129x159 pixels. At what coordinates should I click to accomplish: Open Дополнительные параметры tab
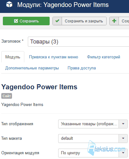coord(32,68)
